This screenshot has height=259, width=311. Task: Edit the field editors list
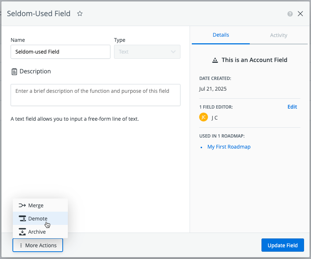(292, 107)
